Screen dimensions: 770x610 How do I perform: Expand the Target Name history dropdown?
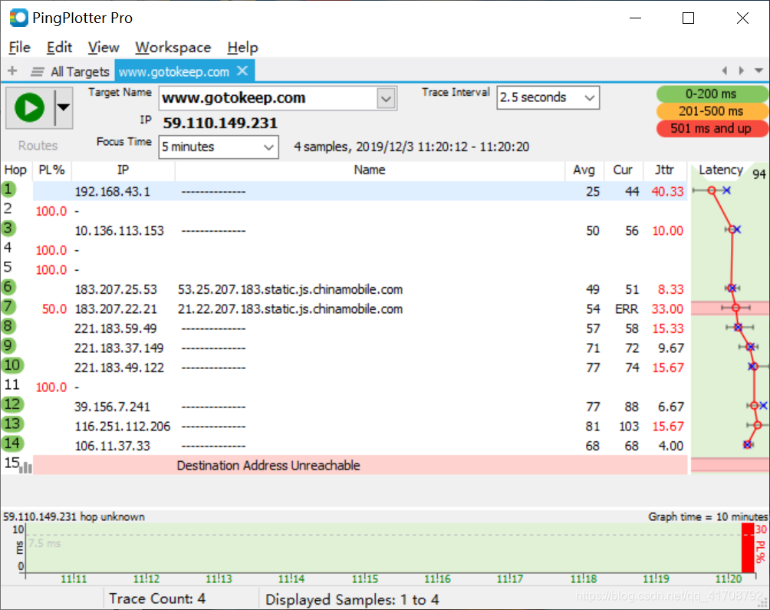point(387,99)
